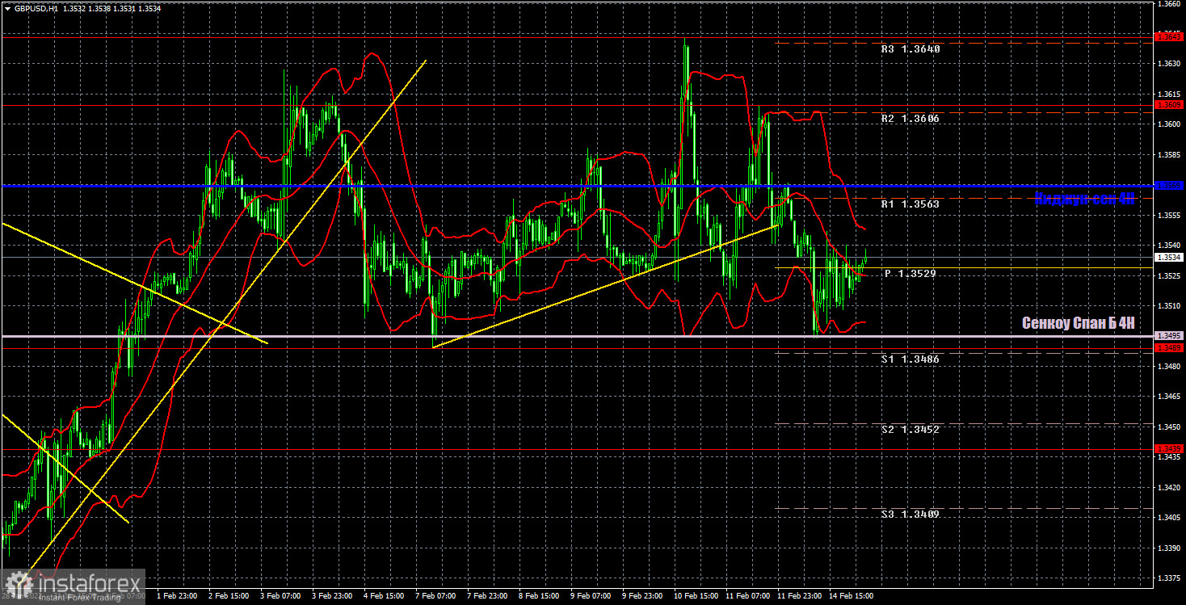
Task: Click the red 1.3609 price tag
Action: [x=1169, y=105]
